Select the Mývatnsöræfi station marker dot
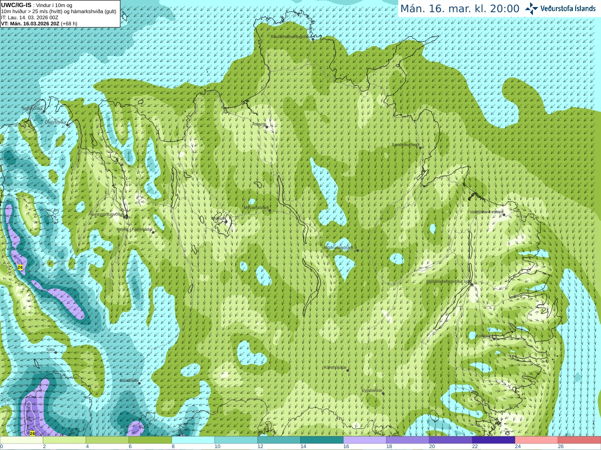 tap(270, 210)
